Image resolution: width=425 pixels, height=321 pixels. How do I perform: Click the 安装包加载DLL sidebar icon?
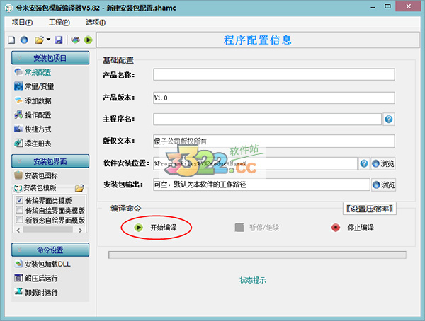pos(18,264)
